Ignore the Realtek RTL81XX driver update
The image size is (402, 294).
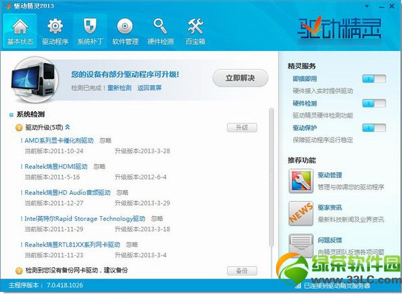coord(132,244)
